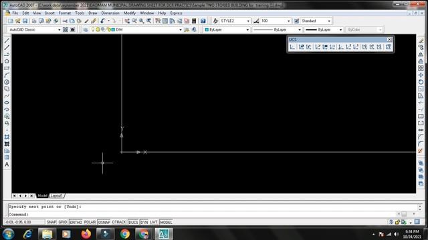The image size is (428, 240).
Task: Click the Match Properties icon
Action: [86, 21]
